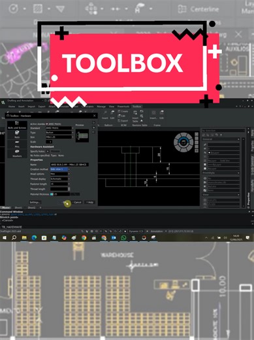Toggle the Material thickness checkbox
The width and height of the screenshot is (254, 340).
52,194
